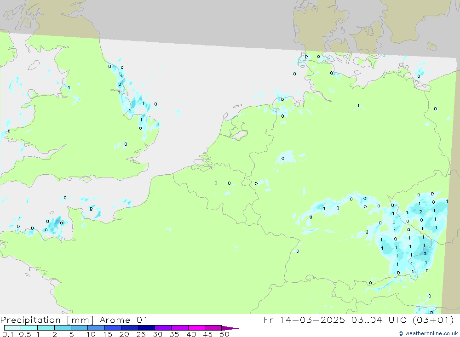Click the '50' legend scale label

tap(225, 334)
